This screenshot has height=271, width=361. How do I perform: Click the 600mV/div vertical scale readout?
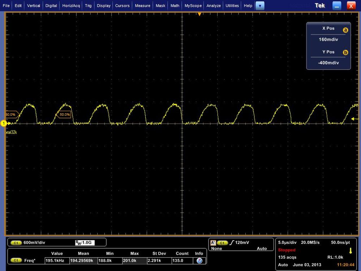click(x=34, y=242)
